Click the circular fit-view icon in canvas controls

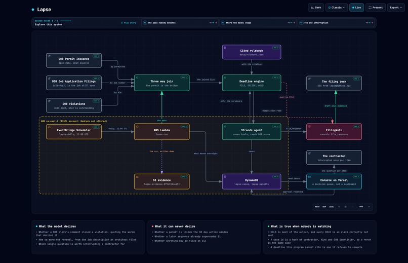pyautogui.click(x=346, y=207)
